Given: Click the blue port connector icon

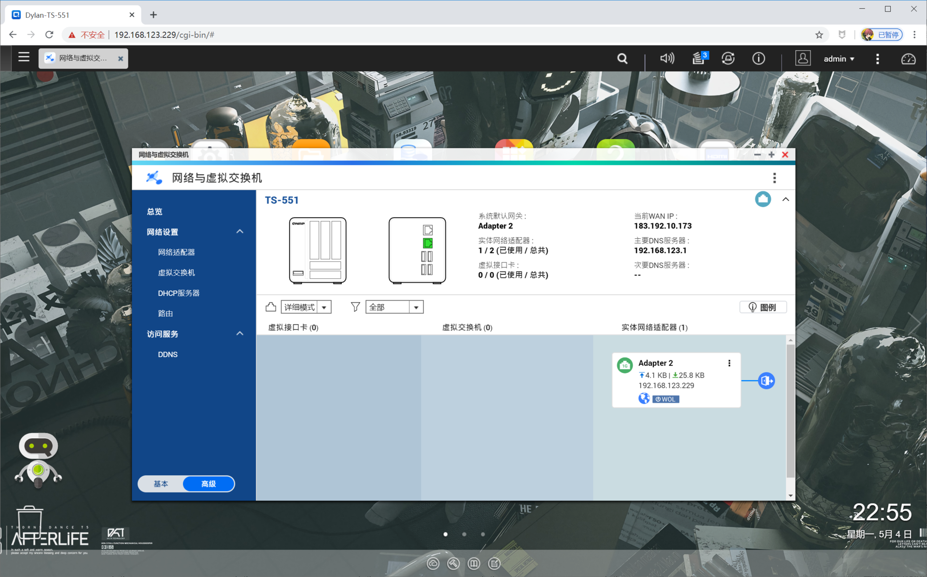Looking at the screenshot, I should (x=766, y=381).
